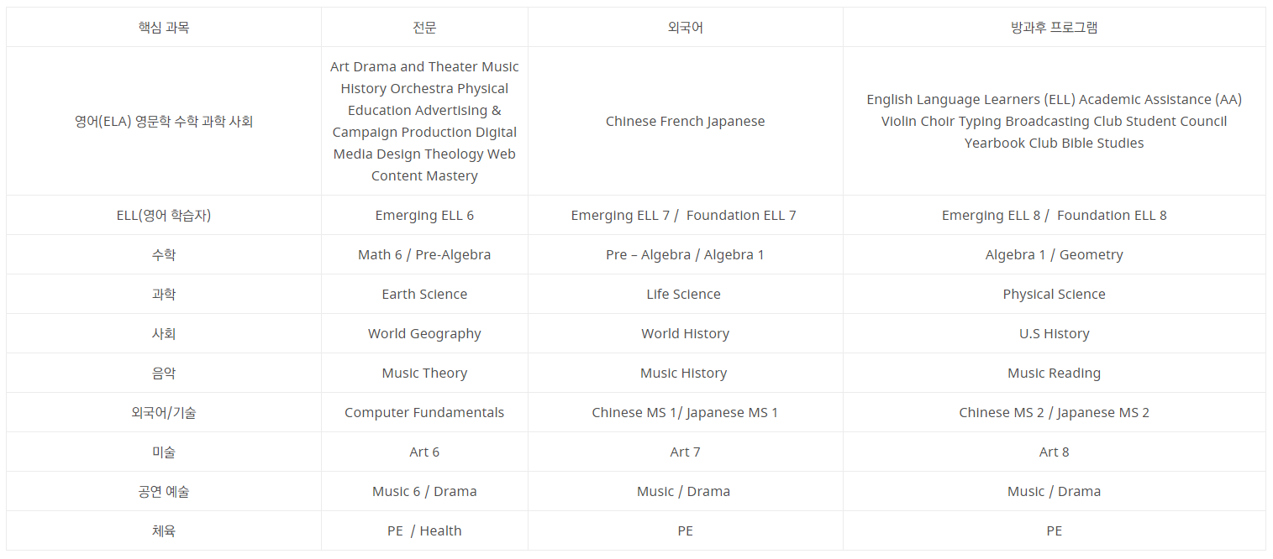This screenshot has width=1273, height=559.
Task: Click the Computer Fundamentals cell
Action: tap(424, 412)
